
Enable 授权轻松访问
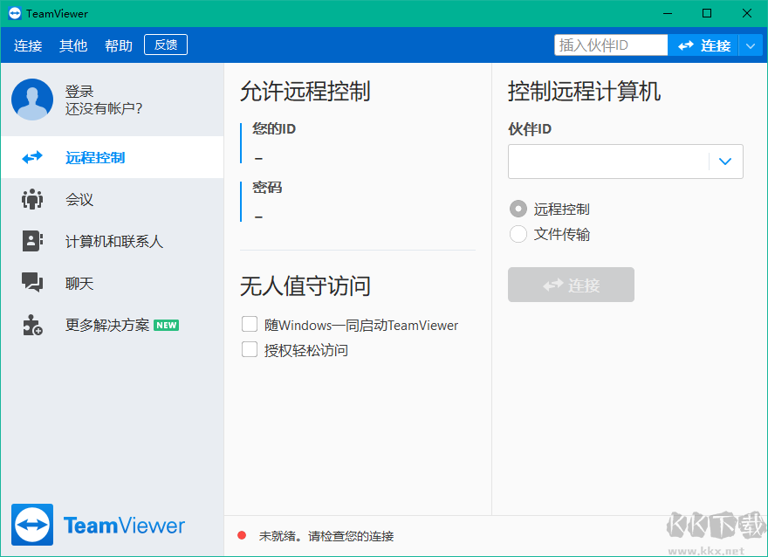250,349
